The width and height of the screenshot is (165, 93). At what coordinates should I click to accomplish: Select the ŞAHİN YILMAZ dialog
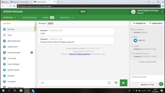click(x=18, y=70)
